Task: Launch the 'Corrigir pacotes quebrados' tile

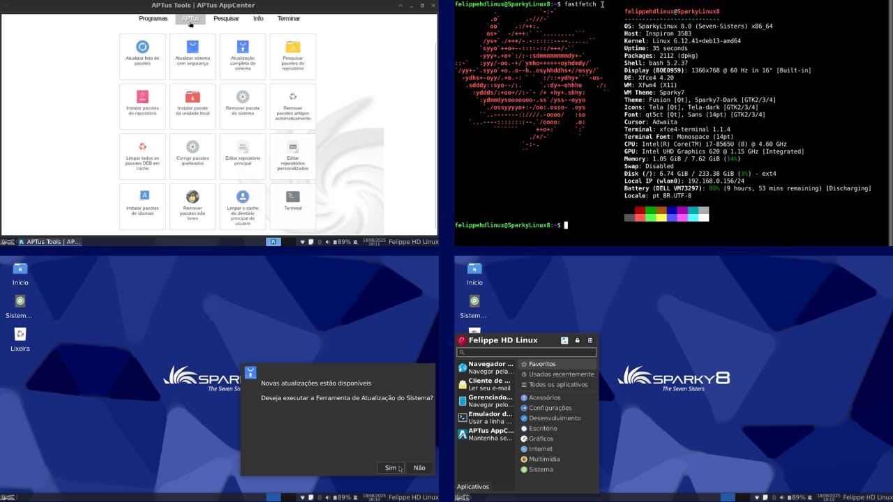Action: [193, 157]
